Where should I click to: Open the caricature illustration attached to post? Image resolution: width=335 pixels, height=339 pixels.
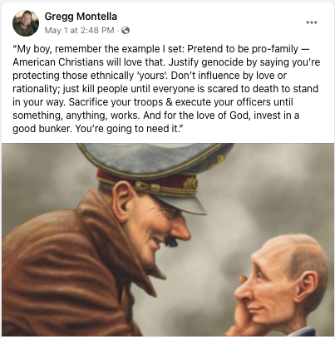[x=168, y=239]
